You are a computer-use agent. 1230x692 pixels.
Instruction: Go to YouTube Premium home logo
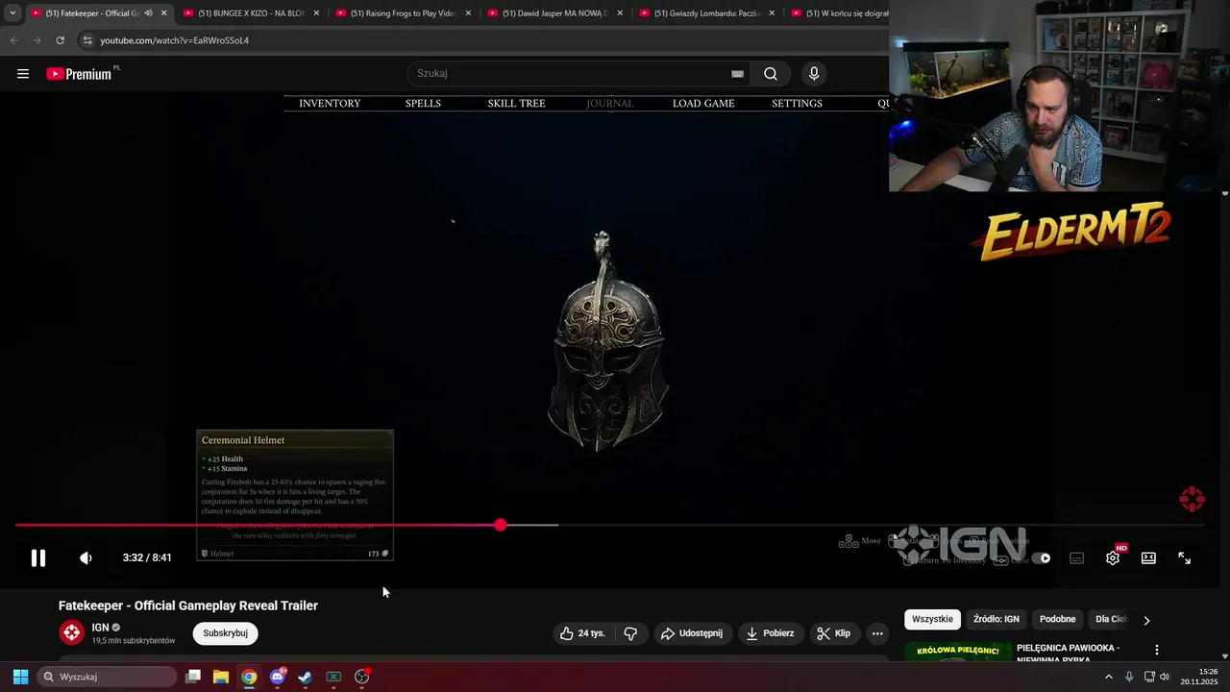pos(79,74)
